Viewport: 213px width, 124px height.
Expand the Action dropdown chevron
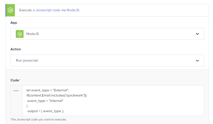click(x=197, y=61)
